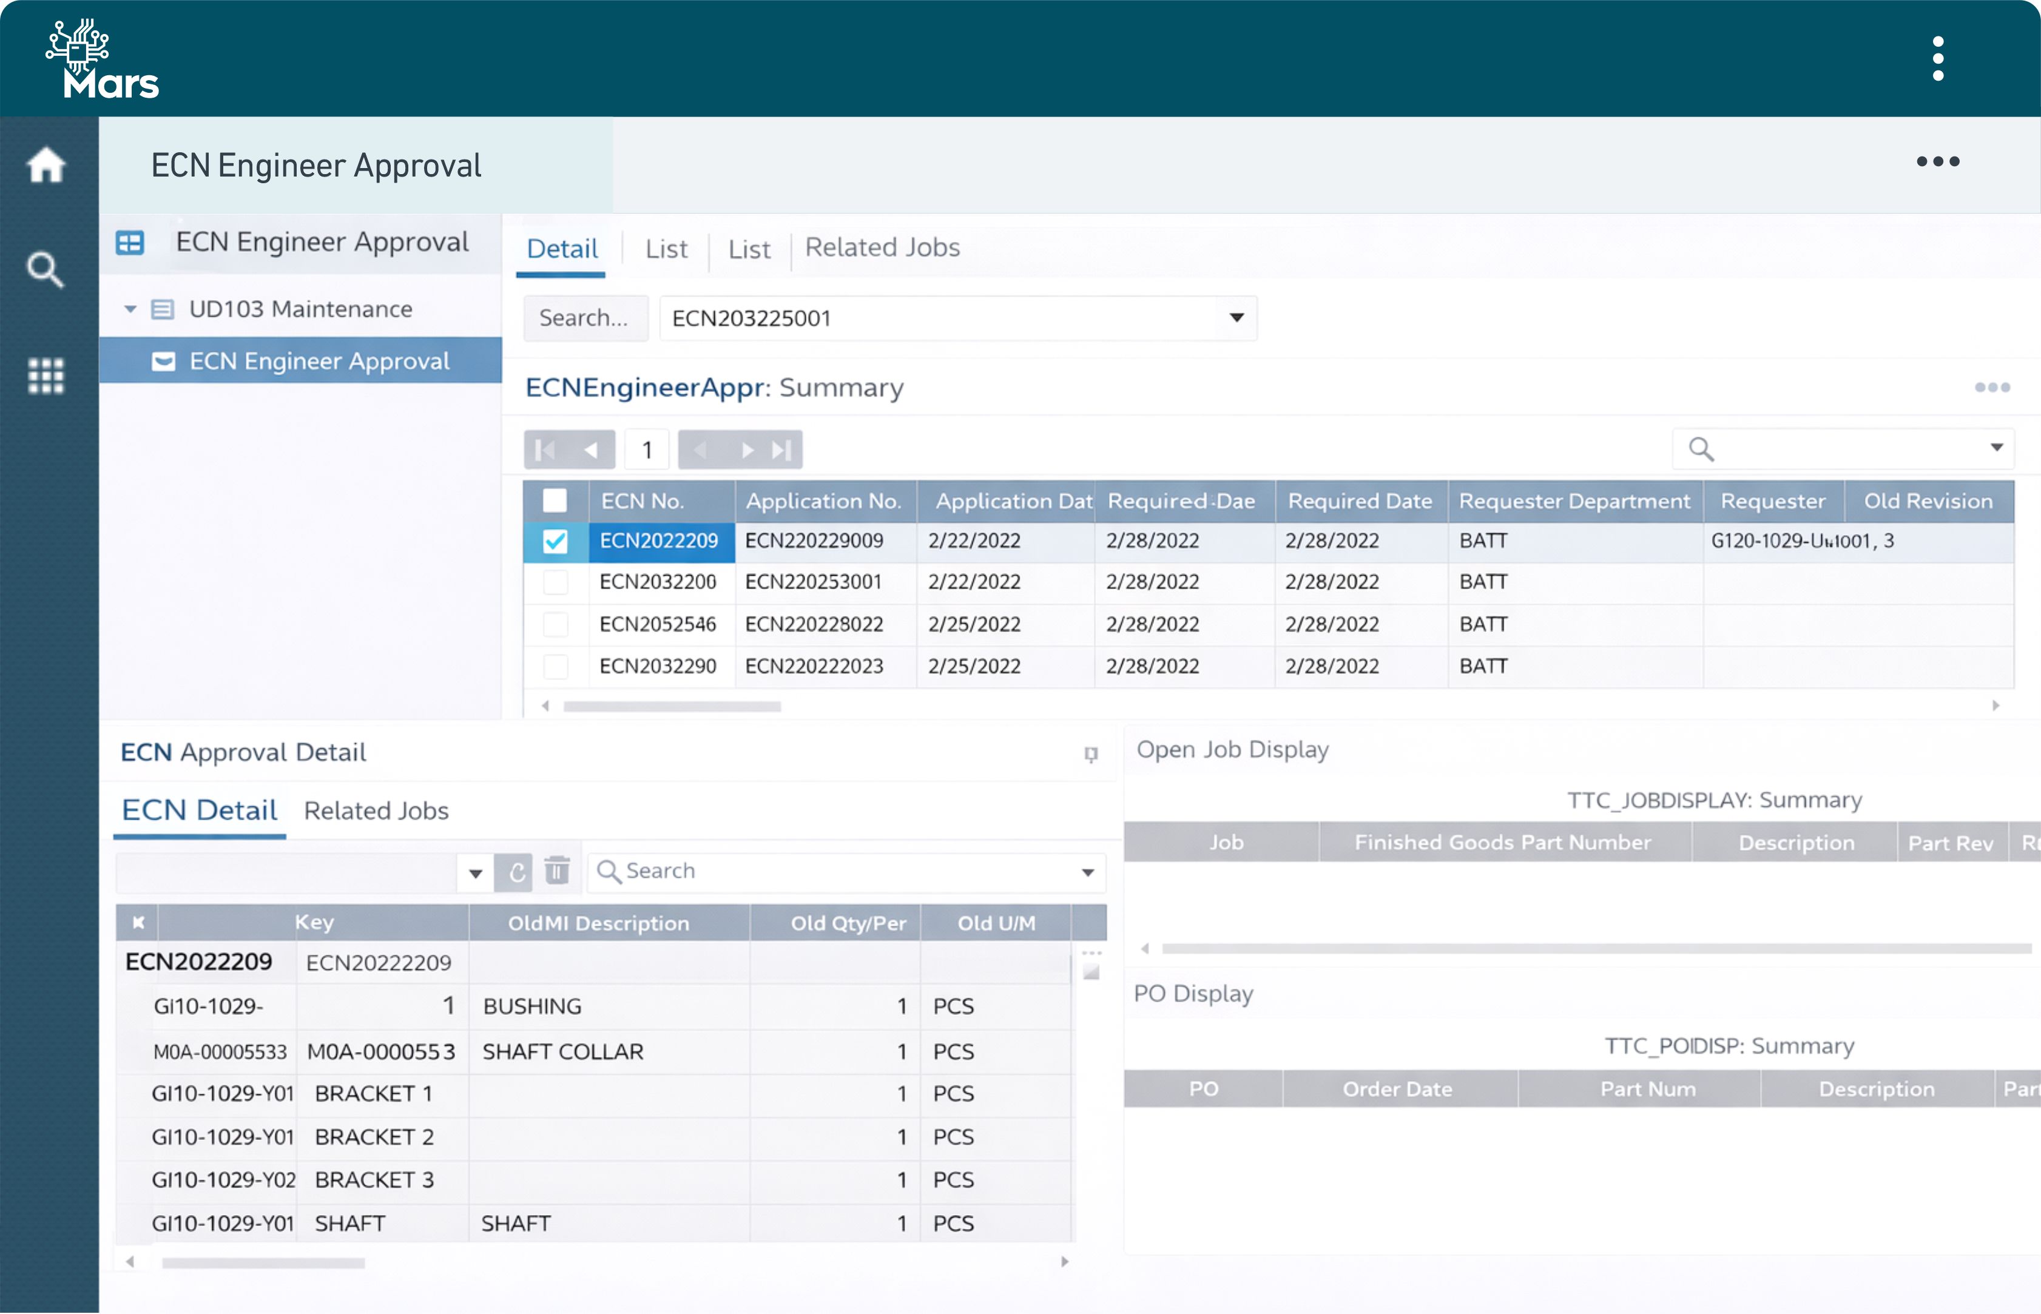This screenshot has width=2041, height=1314.
Task: Open the ECN203225001 dropdown list
Action: tap(1236, 317)
